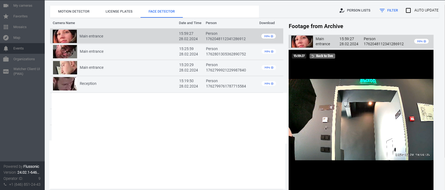Screen dimensions: 445x190
Task: Open Person Lists
Action: point(355,10)
